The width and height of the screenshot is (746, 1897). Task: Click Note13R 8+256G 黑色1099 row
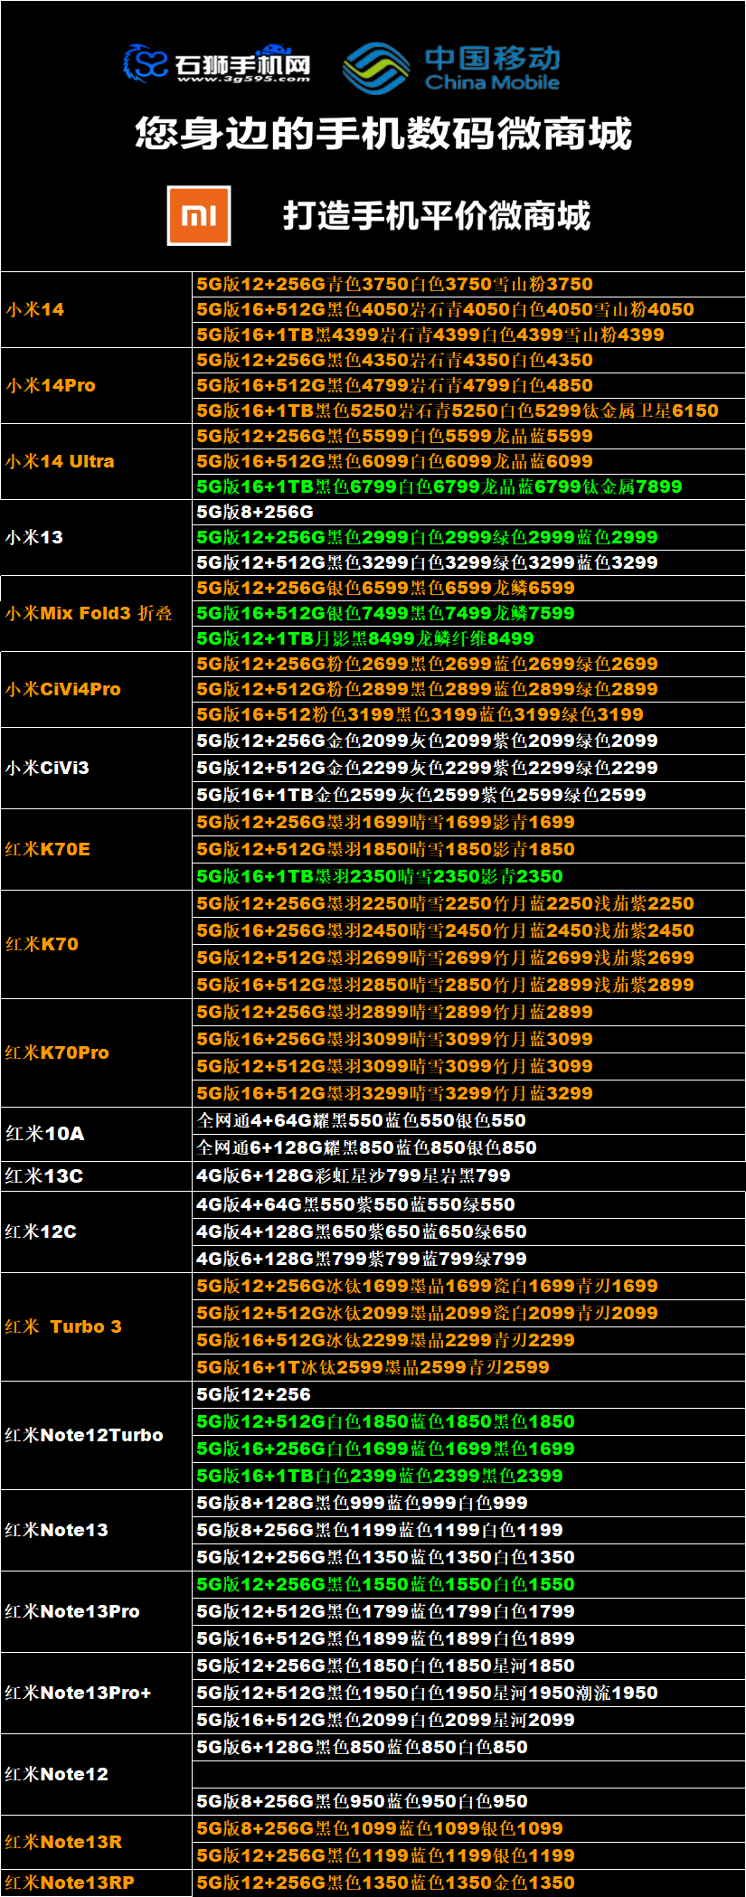pyautogui.click(x=468, y=1828)
